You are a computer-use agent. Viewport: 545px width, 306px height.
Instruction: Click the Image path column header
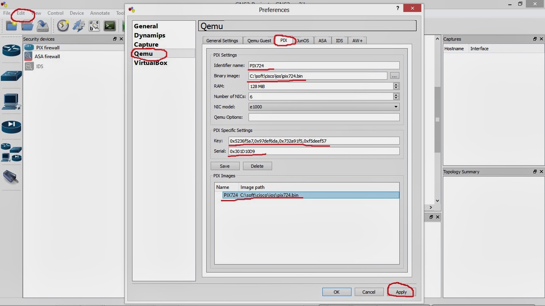pos(318,187)
